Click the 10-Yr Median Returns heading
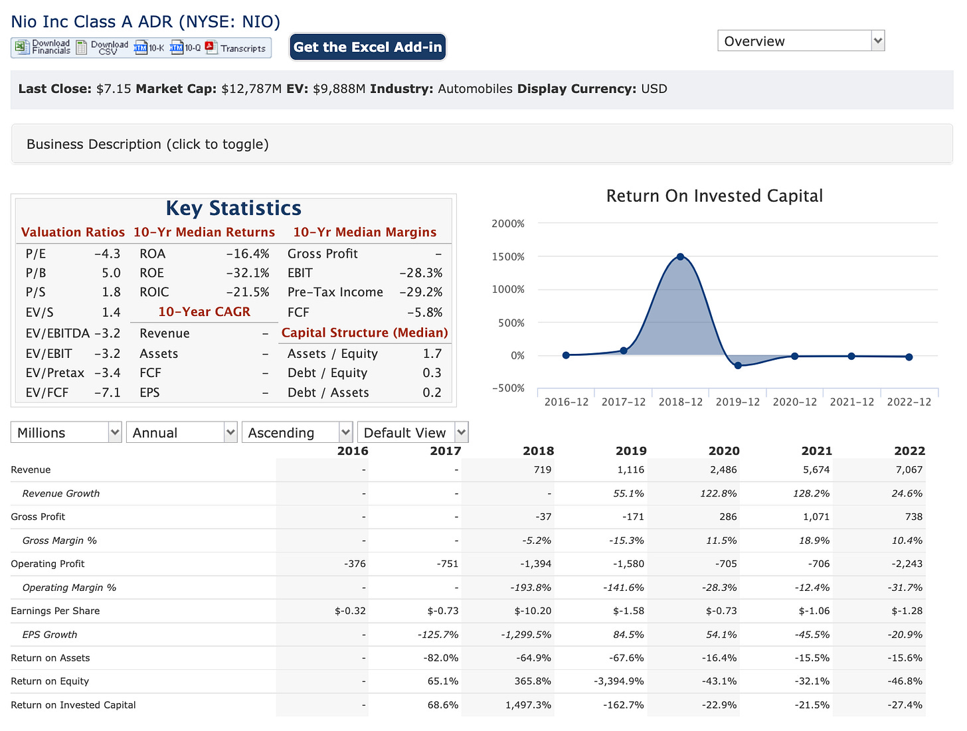Viewport: 967px width, 731px height. tap(204, 232)
